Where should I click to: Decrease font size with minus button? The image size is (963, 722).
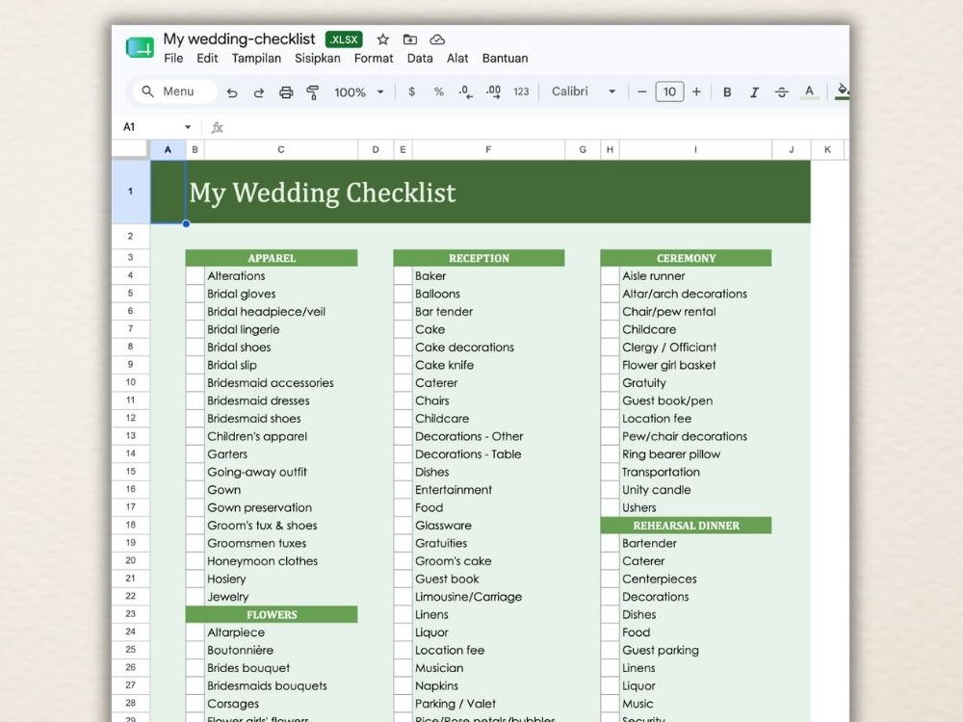641,91
